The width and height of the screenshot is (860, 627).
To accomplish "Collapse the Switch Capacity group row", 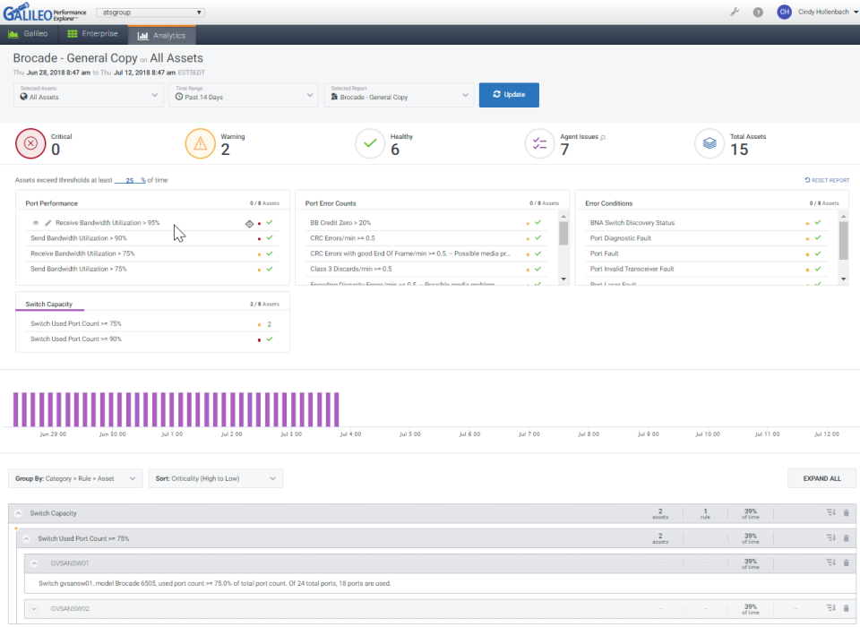I will [20, 513].
